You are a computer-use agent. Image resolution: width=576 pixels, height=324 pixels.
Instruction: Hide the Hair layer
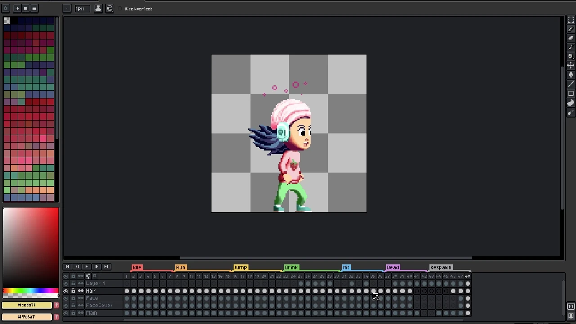pyautogui.click(x=66, y=291)
